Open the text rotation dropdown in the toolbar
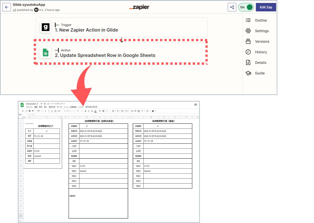This screenshot has width=314, height=223. [127, 111]
